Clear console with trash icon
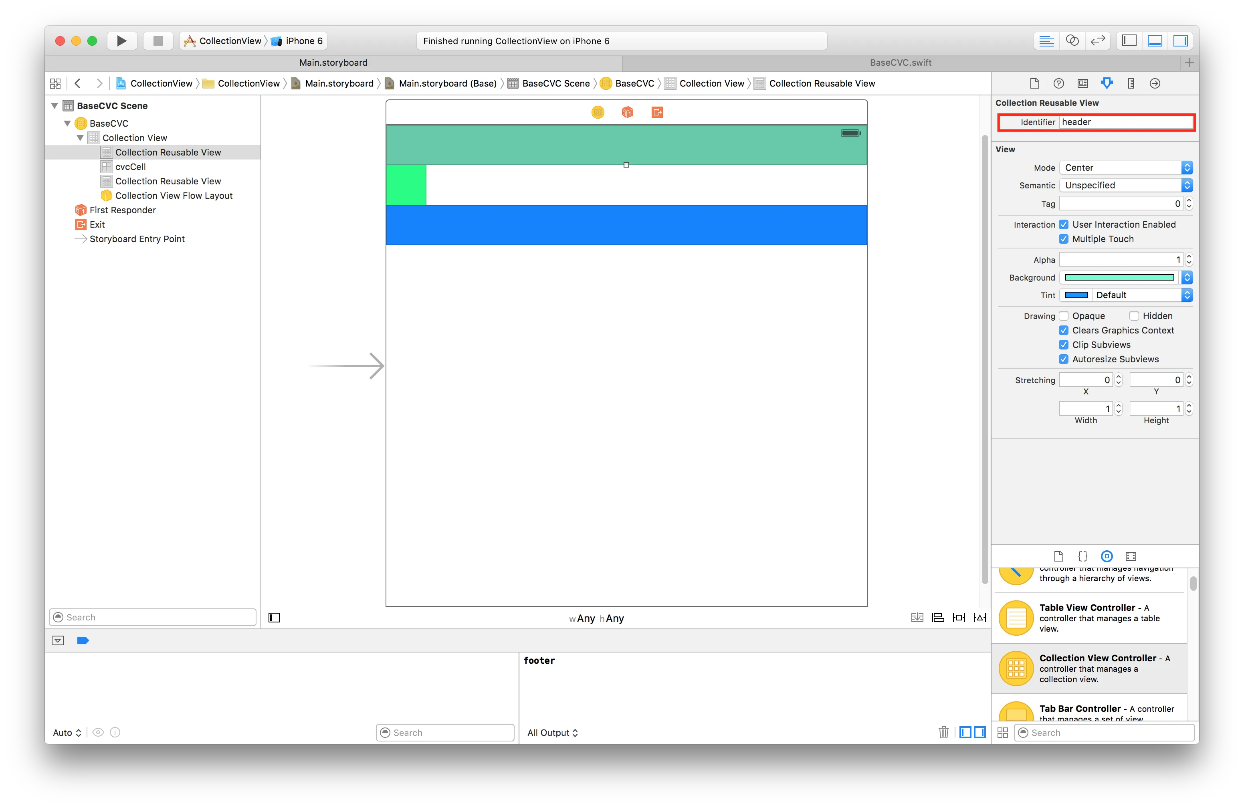 coord(943,732)
